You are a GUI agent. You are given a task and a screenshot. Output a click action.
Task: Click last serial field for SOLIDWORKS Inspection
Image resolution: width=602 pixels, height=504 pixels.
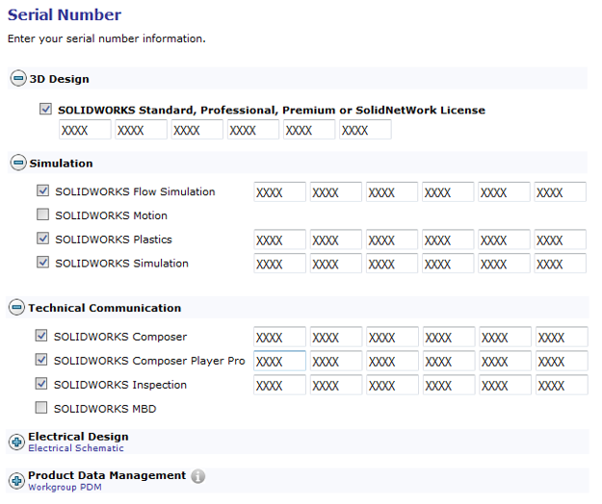(x=562, y=385)
